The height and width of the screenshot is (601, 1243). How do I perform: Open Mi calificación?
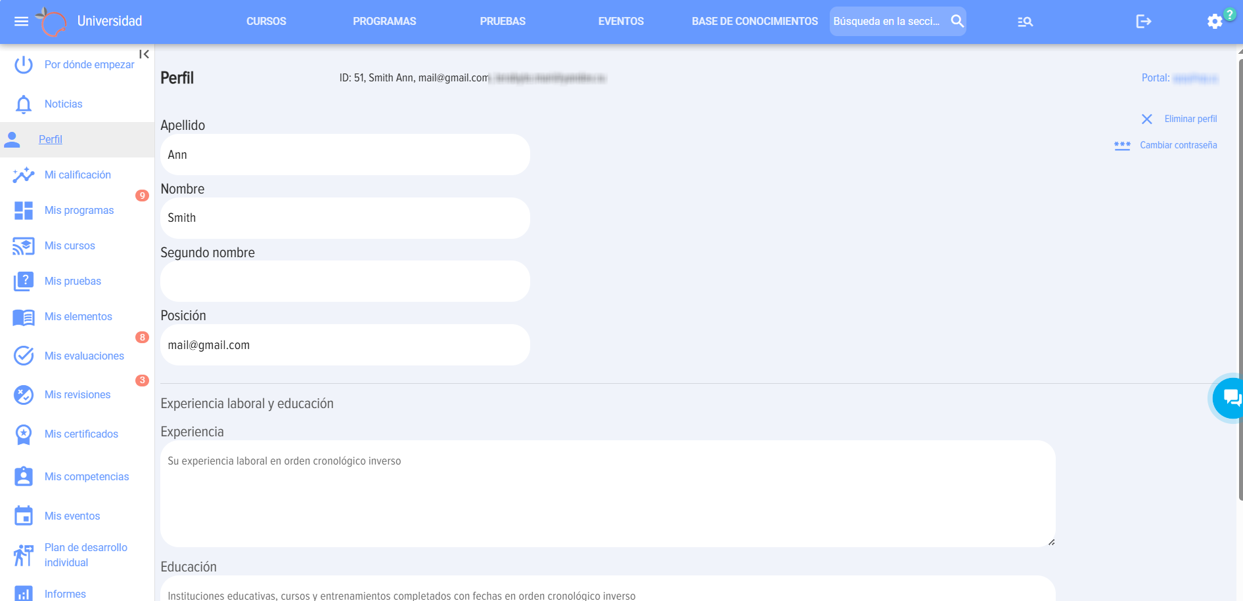pyautogui.click(x=78, y=175)
